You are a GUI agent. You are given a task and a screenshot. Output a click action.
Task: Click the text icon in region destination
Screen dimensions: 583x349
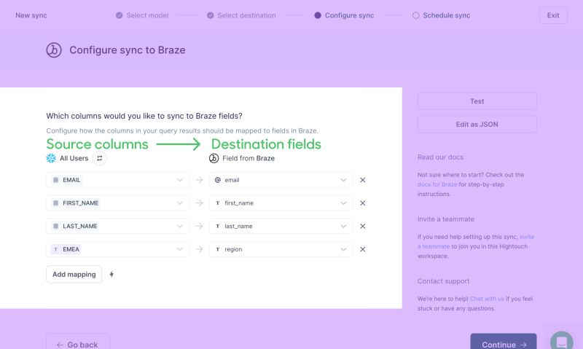(x=217, y=249)
